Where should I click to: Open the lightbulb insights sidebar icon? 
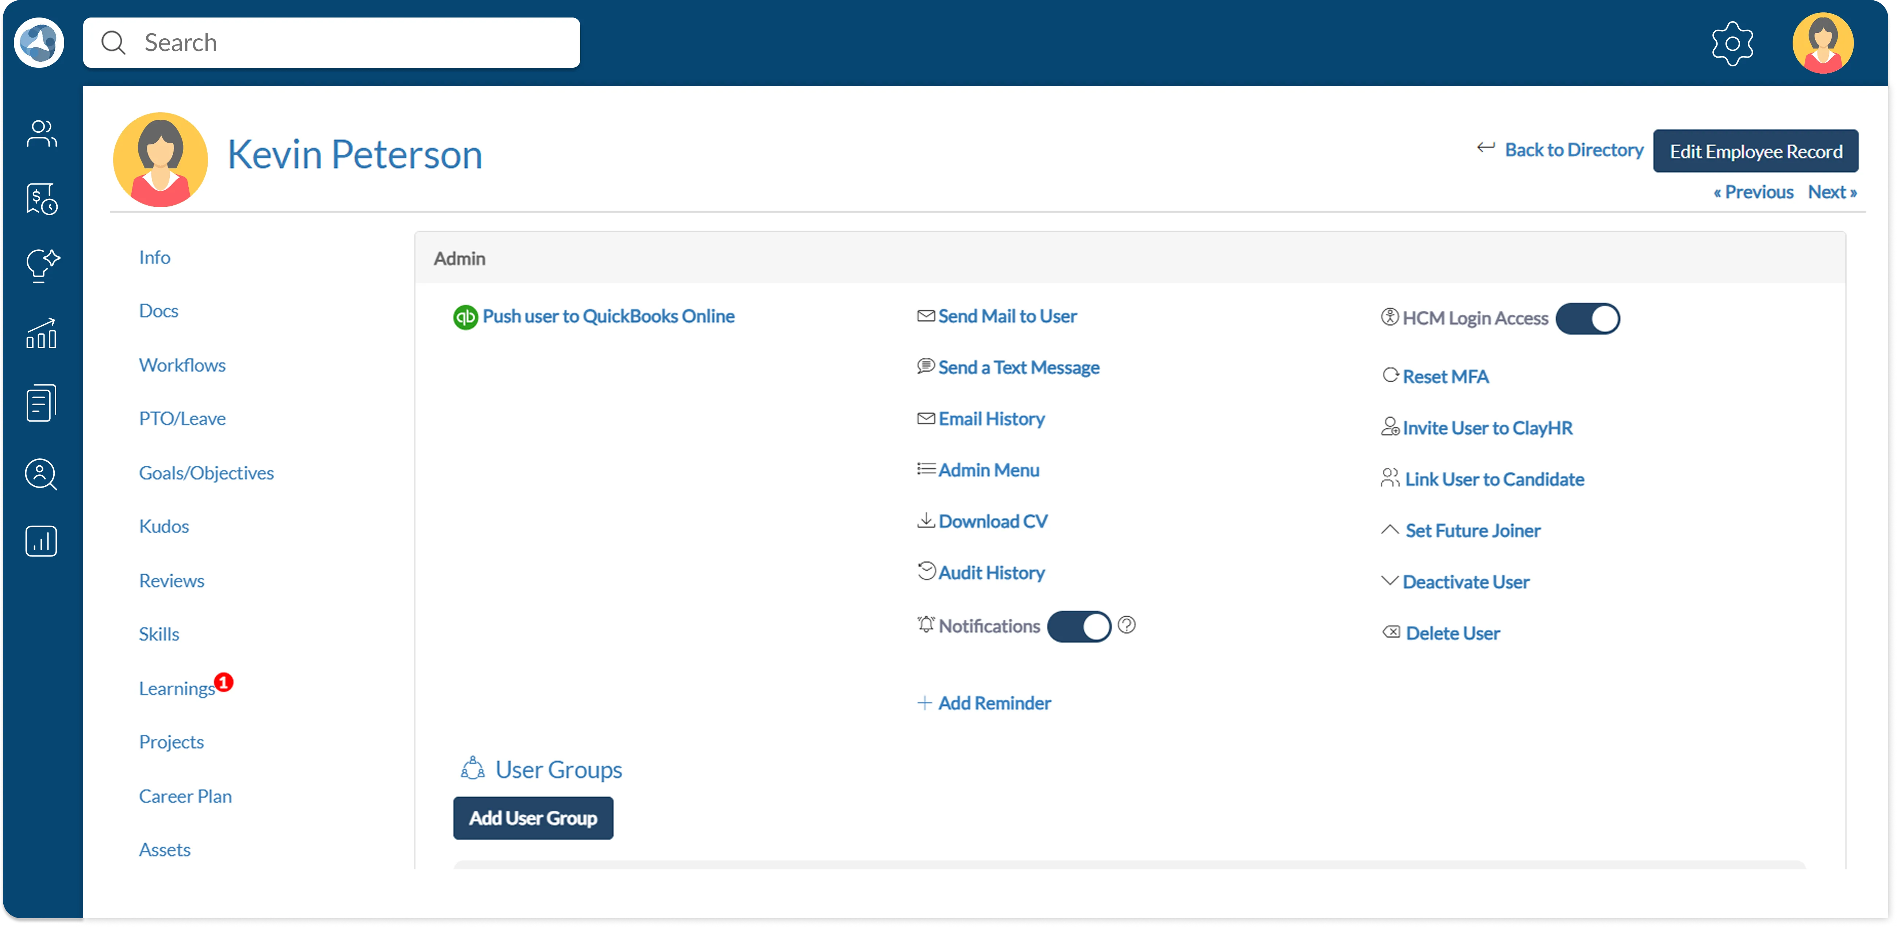pos(41,265)
